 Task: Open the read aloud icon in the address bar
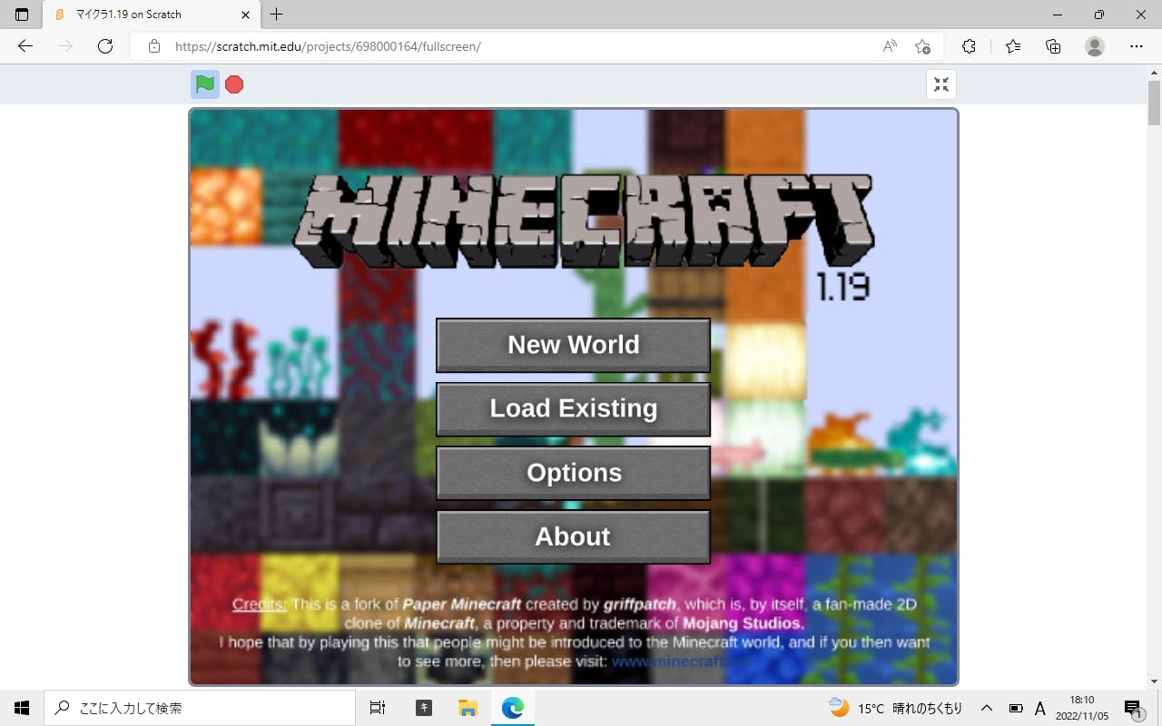click(x=890, y=46)
